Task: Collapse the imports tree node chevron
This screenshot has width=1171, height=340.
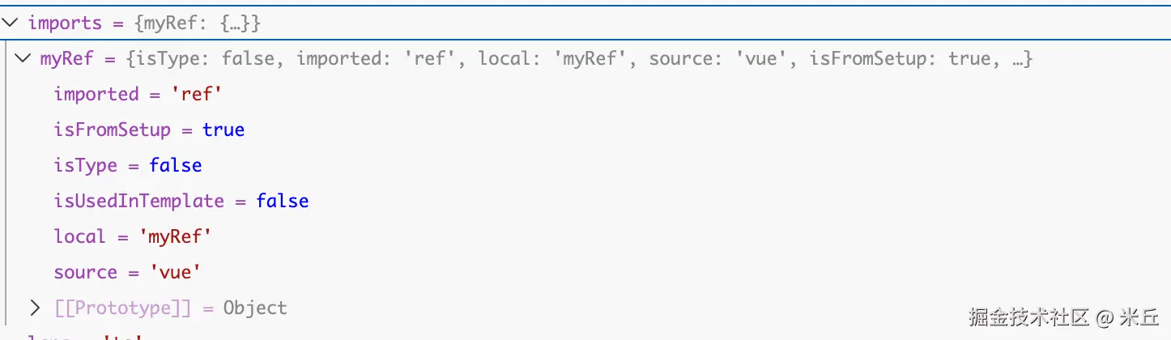Action: [x=11, y=23]
